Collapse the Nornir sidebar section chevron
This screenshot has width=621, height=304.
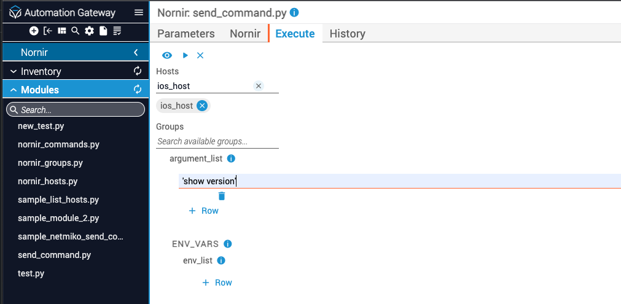(x=136, y=53)
